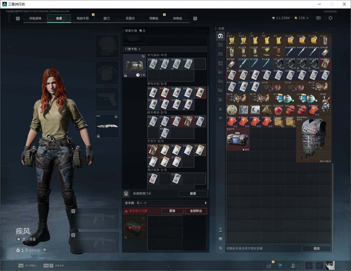Click the stack layers icon in warehouse sidebar
The height and width of the screenshot is (271, 351).
click(x=220, y=239)
